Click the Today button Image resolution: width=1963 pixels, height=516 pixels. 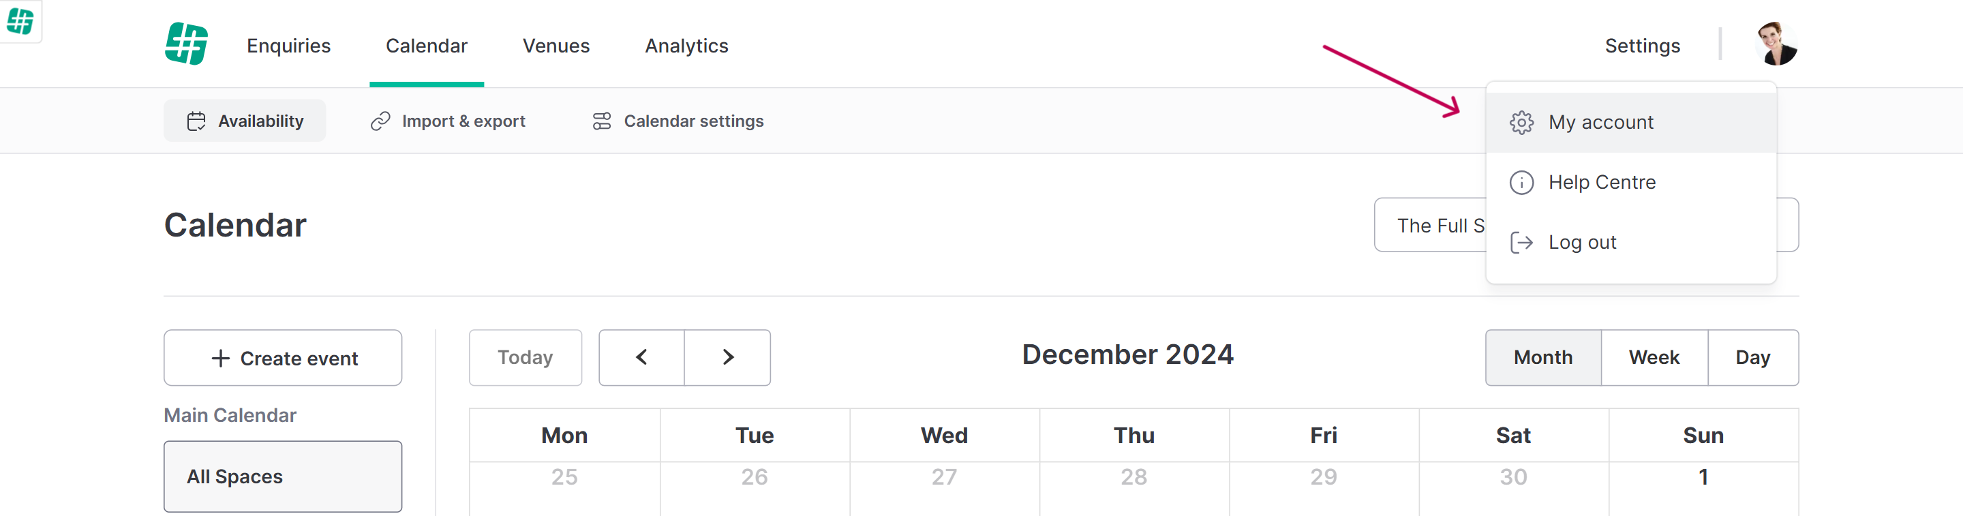pyautogui.click(x=525, y=357)
